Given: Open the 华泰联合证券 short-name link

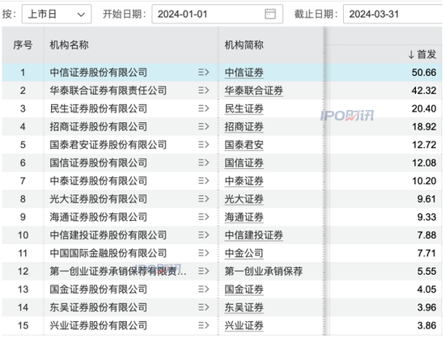Looking at the screenshot, I should [254, 91].
